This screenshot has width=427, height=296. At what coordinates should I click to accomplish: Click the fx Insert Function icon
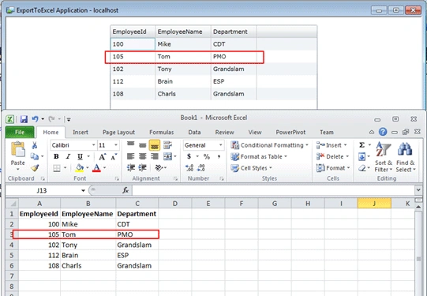(125, 190)
